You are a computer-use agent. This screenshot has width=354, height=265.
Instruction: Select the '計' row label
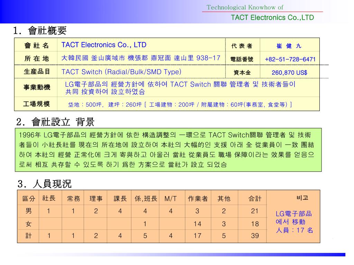tap(28, 236)
